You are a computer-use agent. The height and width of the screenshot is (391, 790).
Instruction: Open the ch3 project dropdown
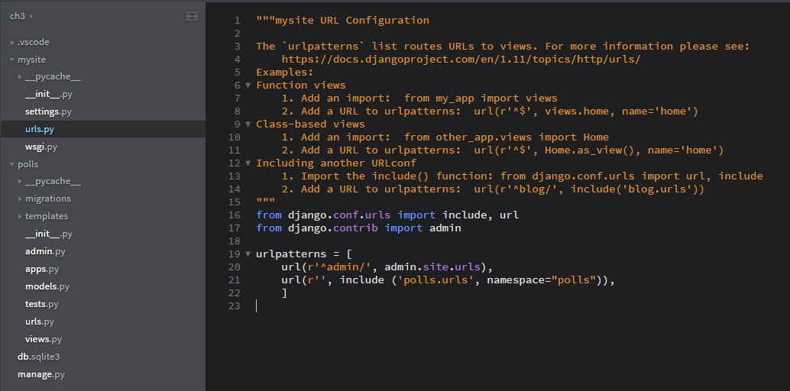21,16
